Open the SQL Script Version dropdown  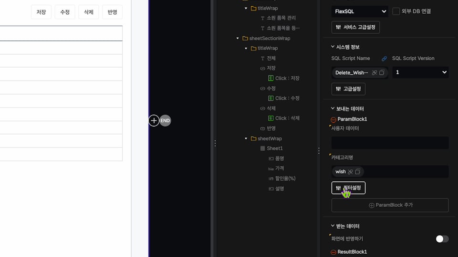(x=420, y=72)
